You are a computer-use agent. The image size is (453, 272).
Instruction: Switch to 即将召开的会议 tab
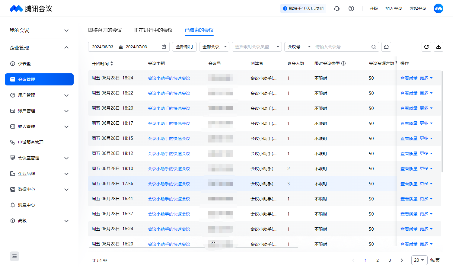coord(105,30)
